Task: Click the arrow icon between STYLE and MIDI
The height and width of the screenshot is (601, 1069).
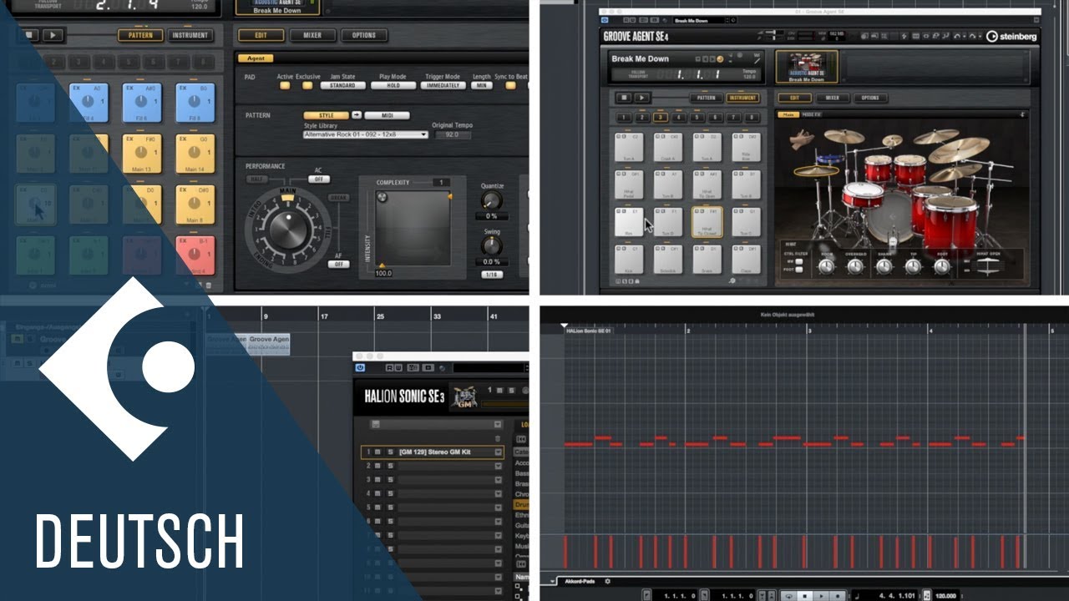Action: (356, 115)
